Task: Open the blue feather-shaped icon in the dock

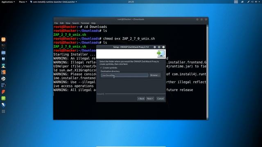Action: [3, 105]
